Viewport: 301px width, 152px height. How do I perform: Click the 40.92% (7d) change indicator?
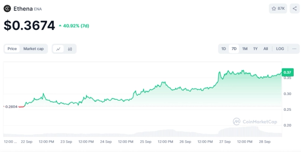tap(74, 26)
